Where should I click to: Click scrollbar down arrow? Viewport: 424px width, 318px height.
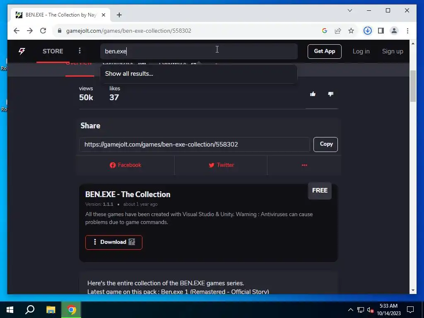413,290
